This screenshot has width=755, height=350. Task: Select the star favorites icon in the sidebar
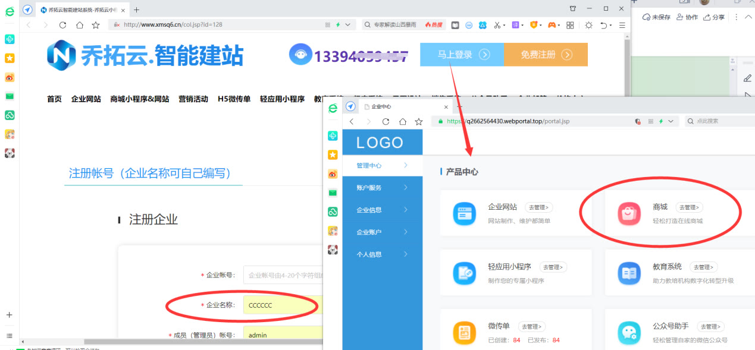coord(9,58)
